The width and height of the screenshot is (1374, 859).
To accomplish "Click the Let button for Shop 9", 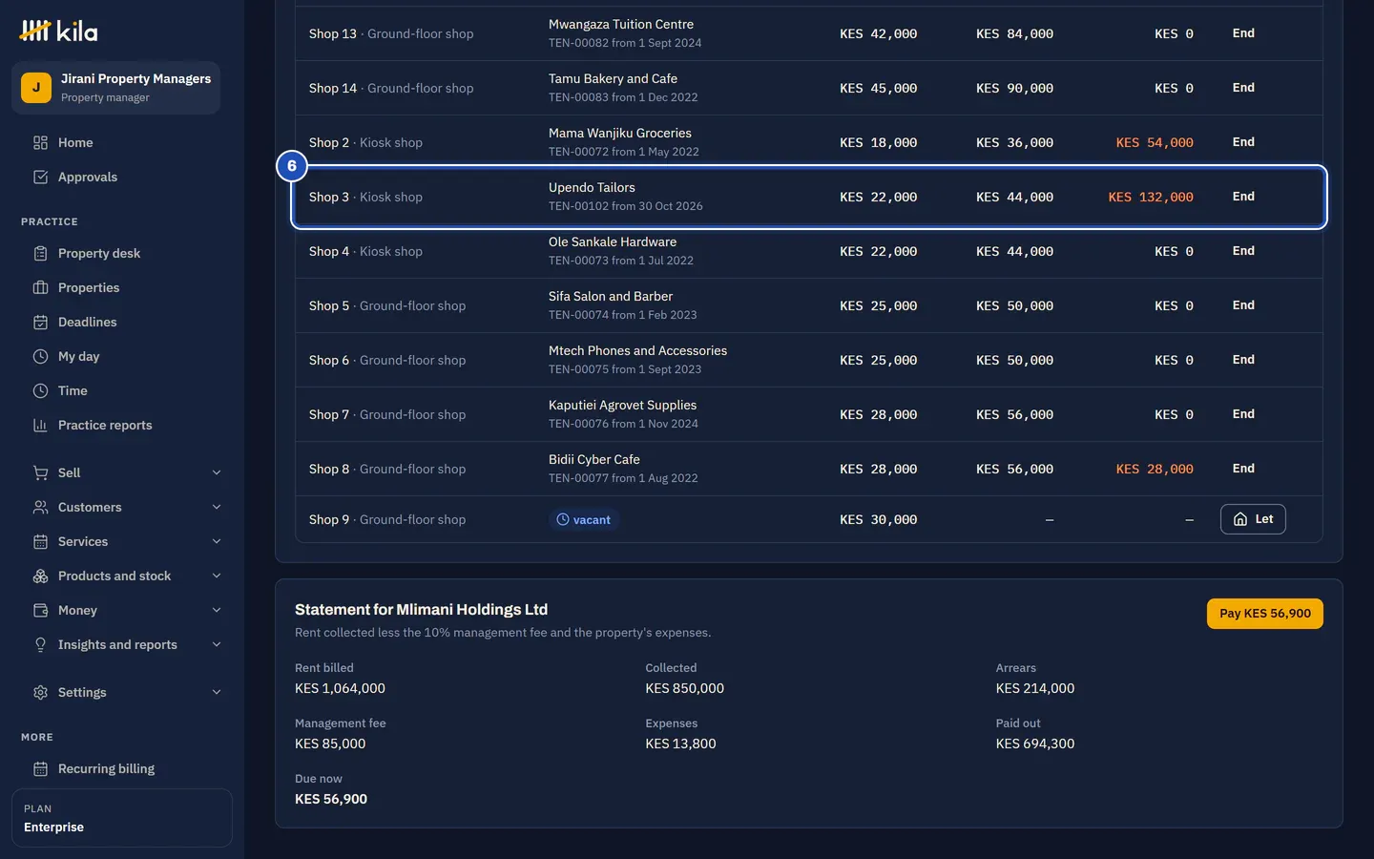I will pyautogui.click(x=1253, y=519).
